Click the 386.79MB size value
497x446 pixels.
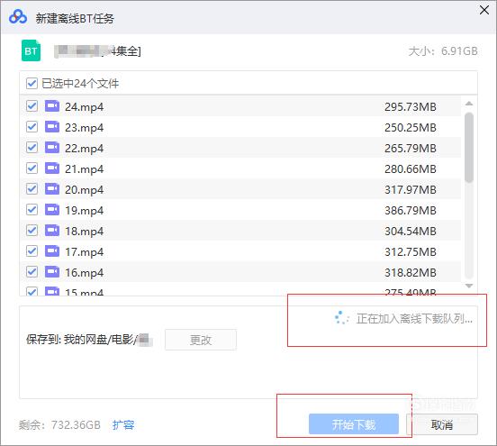[411, 210]
